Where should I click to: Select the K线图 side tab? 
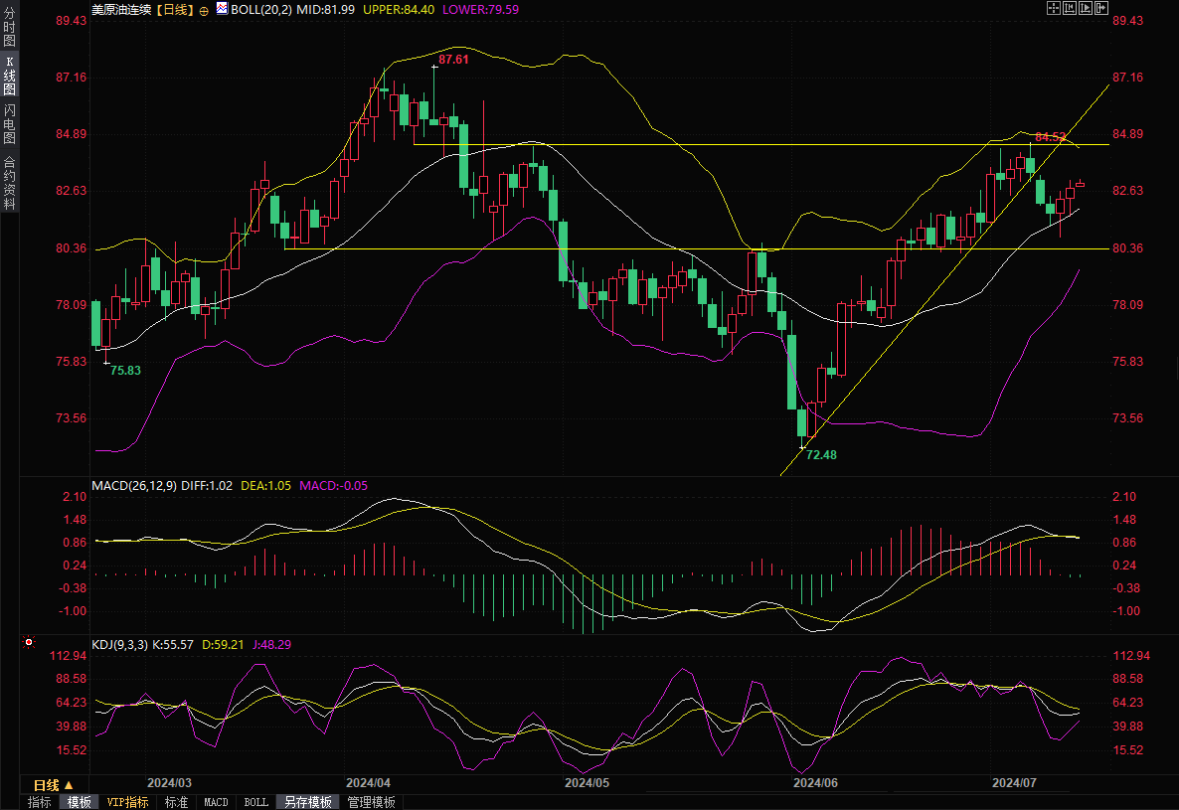9,76
